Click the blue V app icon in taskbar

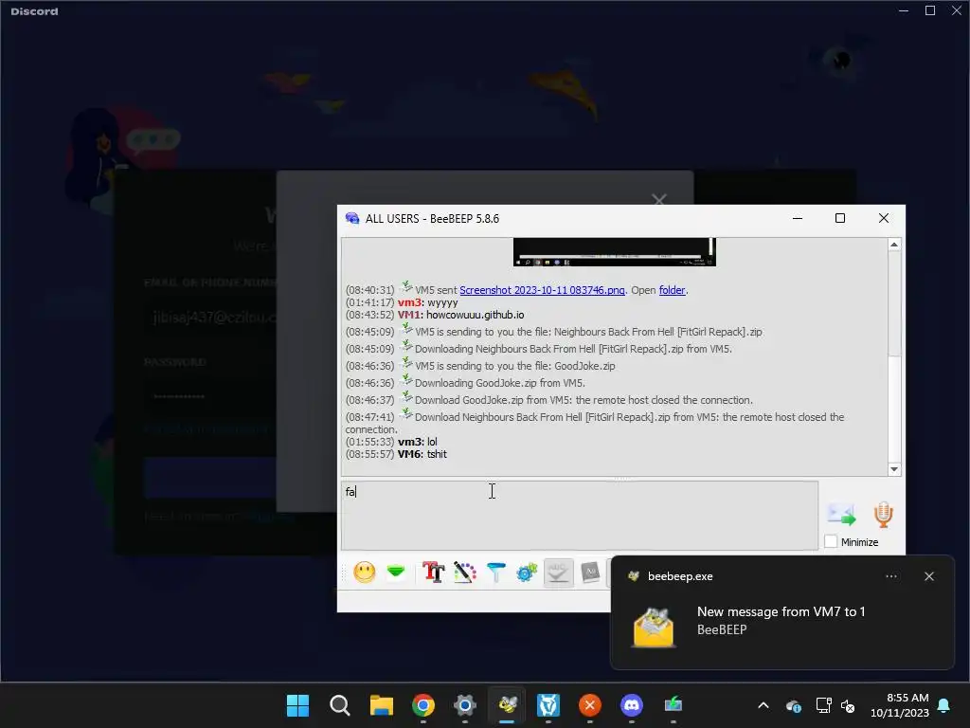coord(548,705)
